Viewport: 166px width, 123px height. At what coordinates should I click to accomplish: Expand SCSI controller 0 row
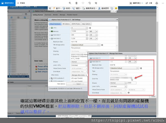50,78
